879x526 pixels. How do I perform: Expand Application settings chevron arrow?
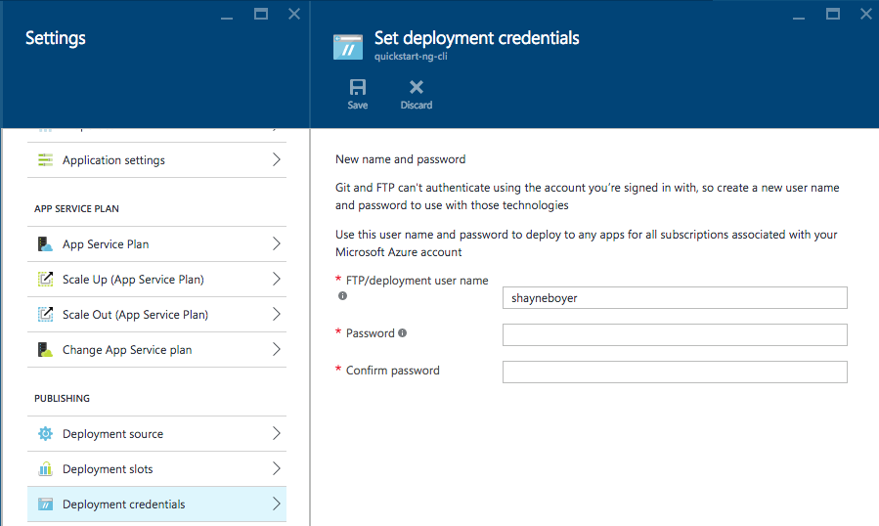(x=277, y=159)
